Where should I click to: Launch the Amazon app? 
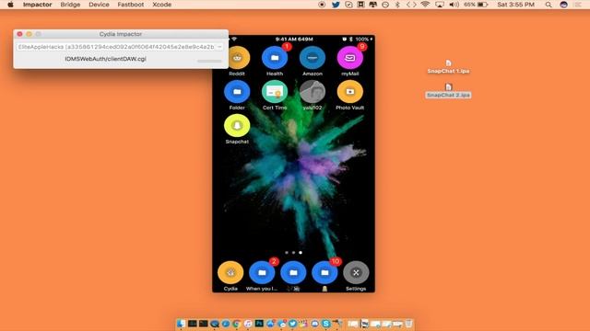point(313,58)
